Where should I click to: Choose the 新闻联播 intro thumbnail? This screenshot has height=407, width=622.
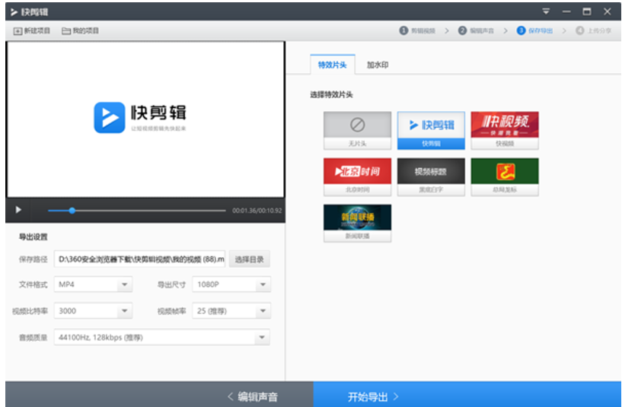(357, 223)
